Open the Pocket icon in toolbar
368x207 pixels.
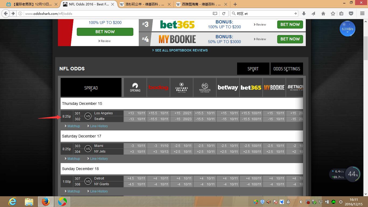coord(351,13)
